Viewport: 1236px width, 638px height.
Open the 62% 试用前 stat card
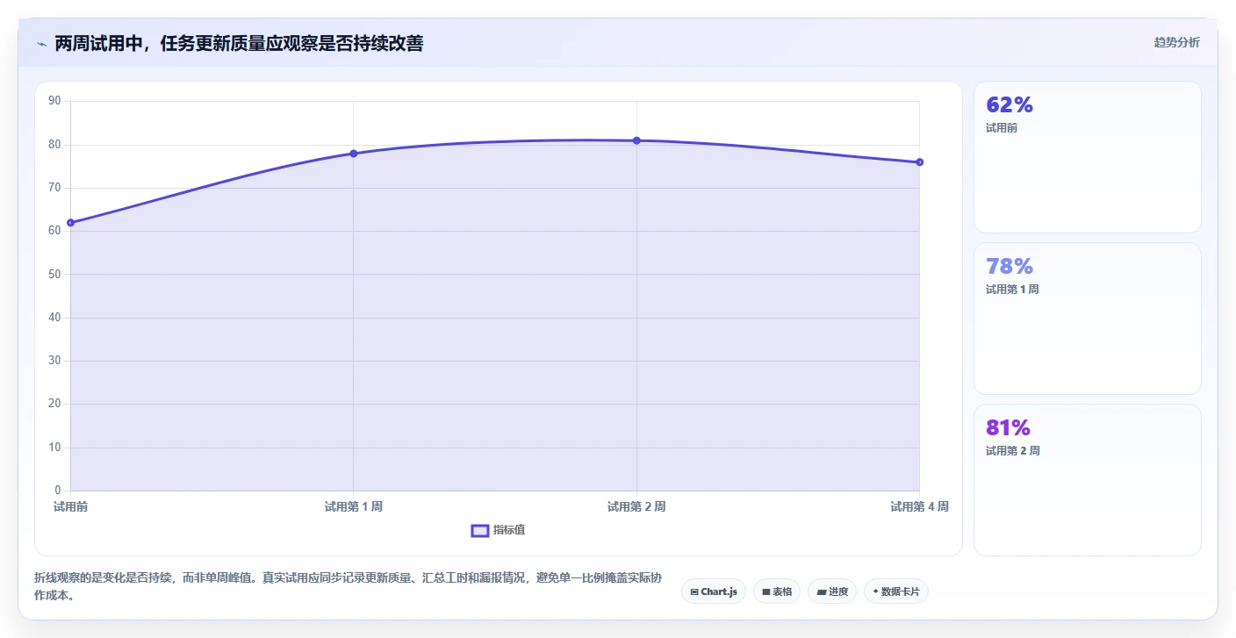(1088, 157)
